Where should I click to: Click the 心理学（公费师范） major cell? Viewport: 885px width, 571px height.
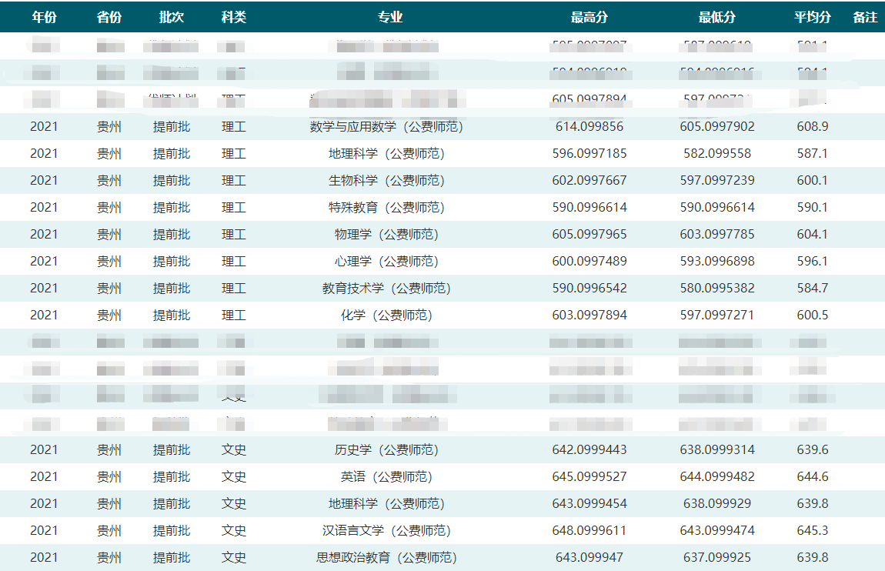[386, 261]
